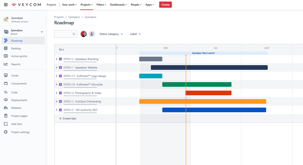The width and height of the screenshot is (303, 165).
Task: Expand the SPEED-4 Photography & Video epic
Action: point(56,93)
